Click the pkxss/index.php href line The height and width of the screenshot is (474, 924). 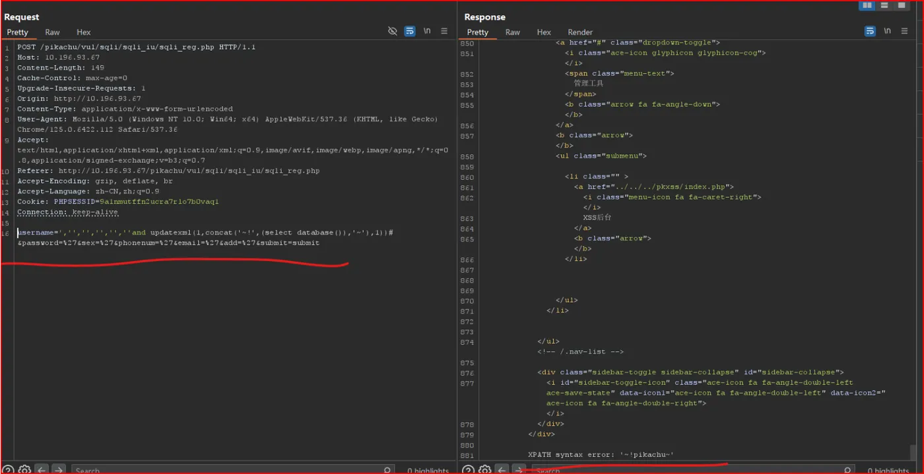pyautogui.click(x=653, y=187)
